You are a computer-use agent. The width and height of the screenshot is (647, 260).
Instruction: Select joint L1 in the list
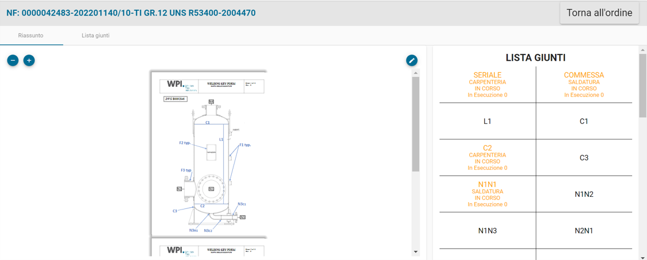coord(488,121)
